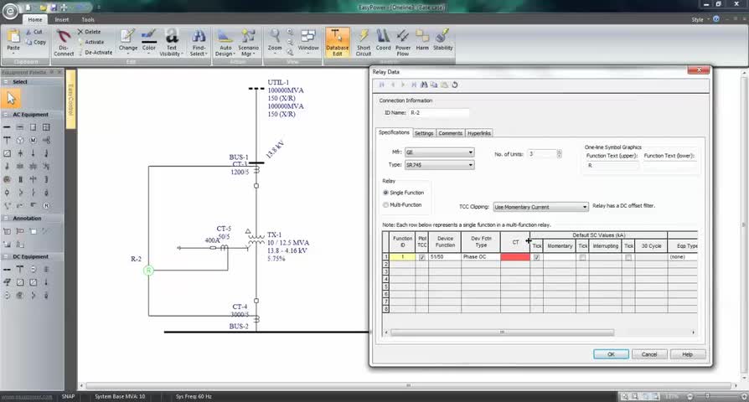Start Short Circuit analysis
749x402 pixels.
364,43
